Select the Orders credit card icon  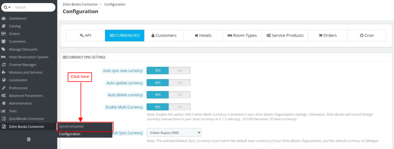[x=3, y=33]
